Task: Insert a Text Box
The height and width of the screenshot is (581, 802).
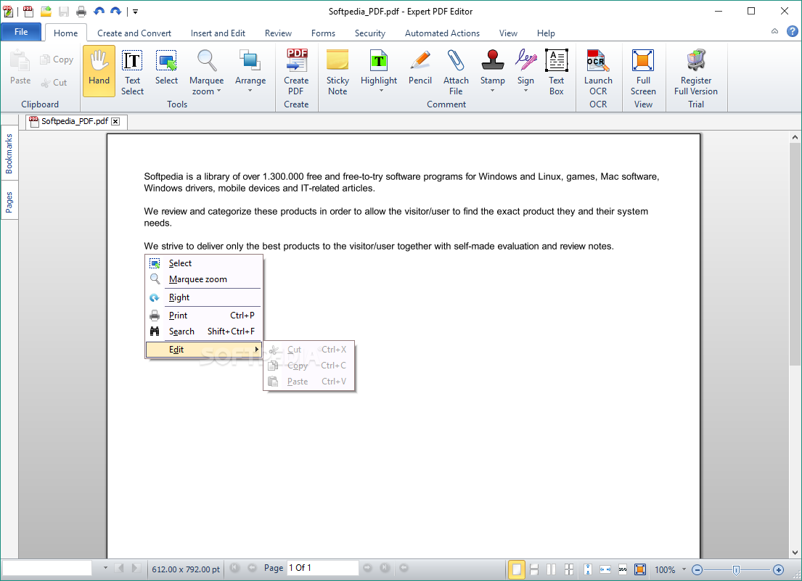Action: tap(557, 71)
